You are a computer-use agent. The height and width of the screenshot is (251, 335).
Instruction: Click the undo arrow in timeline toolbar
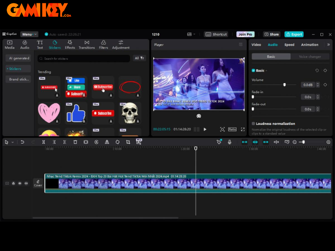tap(22, 142)
